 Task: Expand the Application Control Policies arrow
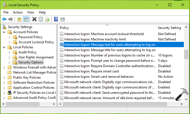pyautogui.click(x=4, y=88)
